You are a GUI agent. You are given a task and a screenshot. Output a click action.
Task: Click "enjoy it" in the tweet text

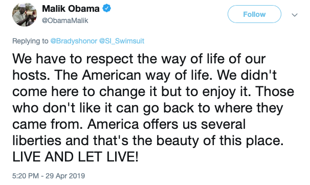coord(227,92)
